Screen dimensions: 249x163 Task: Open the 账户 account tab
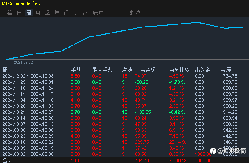pyautogui.click(x=98, y=13)
